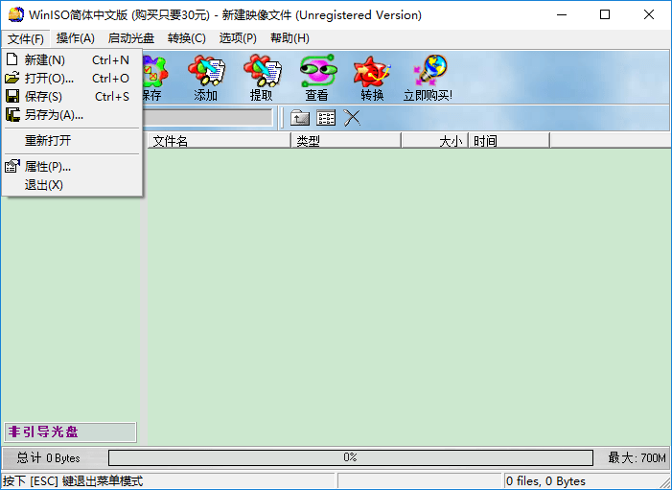Click status text 按下 [ESC] 键退出菜单模式
Viewport: 672px width, 490px height.
pyautogui.click(x=73, y=481)
